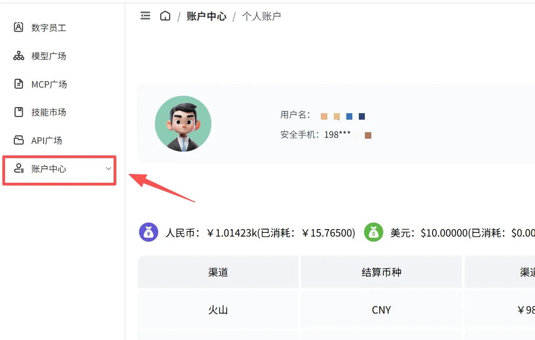Open 技能市场 menu item
Screen dimensions: 535x340
49,112
